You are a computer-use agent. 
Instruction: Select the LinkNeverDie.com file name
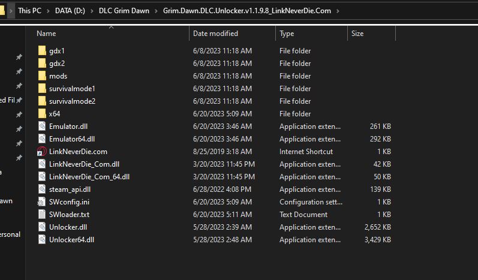click(78, 152)
